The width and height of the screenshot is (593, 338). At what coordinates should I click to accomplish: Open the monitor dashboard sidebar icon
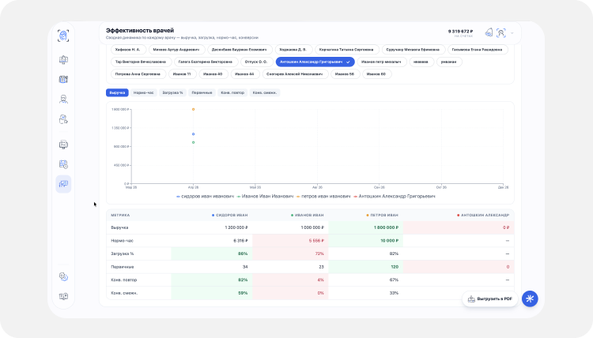[63, 60]
